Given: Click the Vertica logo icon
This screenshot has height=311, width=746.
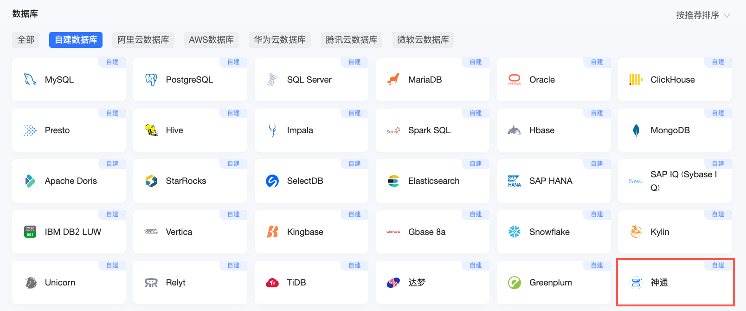Looking at the screenshot, I should click(x=151, y=232).
